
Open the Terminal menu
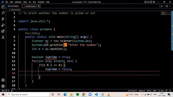pyautogui.click(x=41, y=2)
